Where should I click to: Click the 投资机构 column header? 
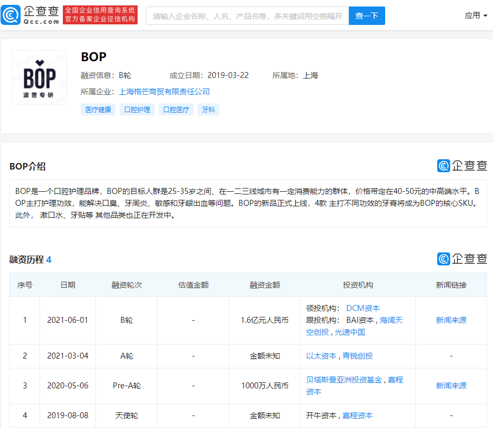click(x=358, y=285)
